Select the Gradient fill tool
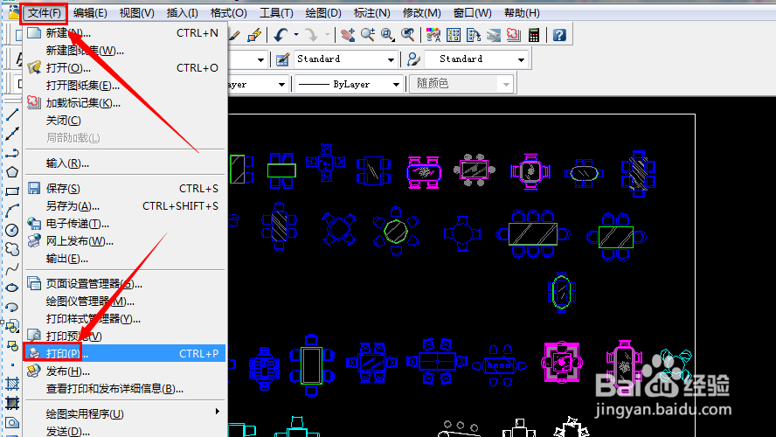 (x=12, y=403)
